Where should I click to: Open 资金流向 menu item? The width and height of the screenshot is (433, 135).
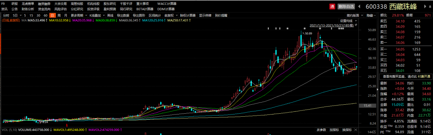tap(44, 9)
